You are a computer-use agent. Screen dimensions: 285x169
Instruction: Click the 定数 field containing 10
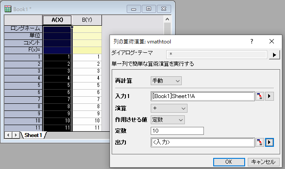tap(177, 131)
